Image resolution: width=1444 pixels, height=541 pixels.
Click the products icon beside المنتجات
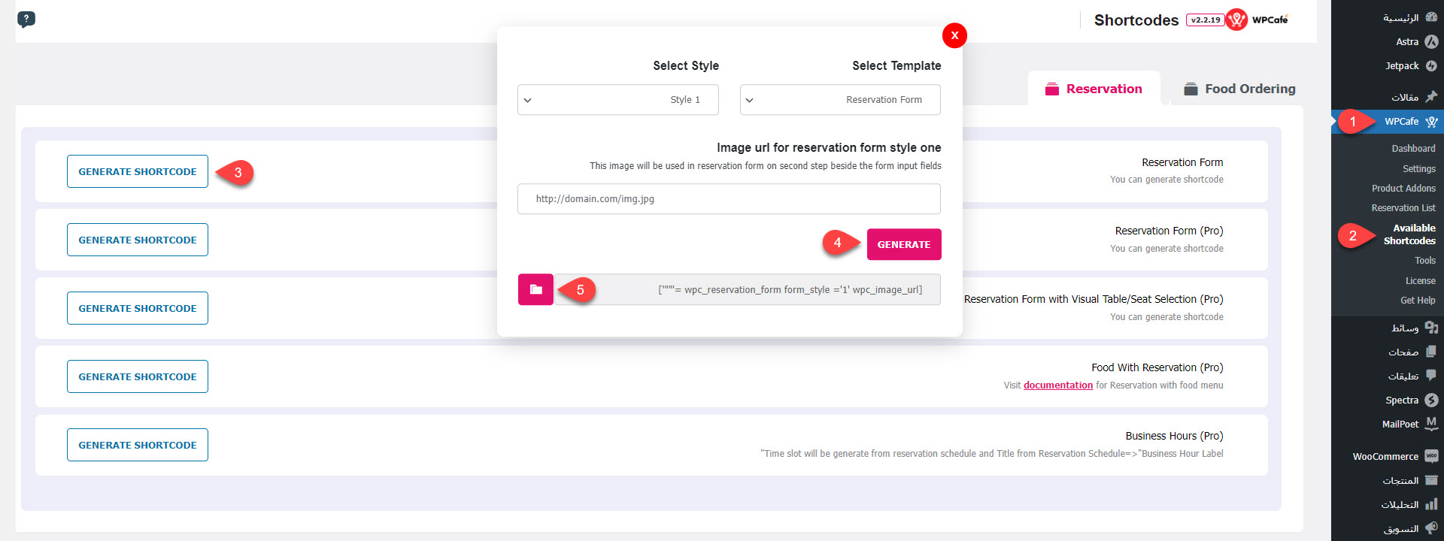coord(1431,480)
